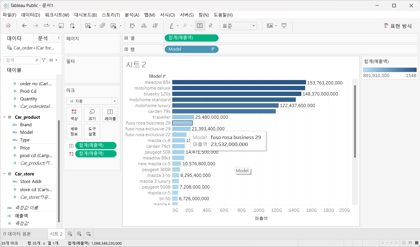Open the 파일(F) menu
The height and width of the screenshot is (247, 420).
pos(9,15)
